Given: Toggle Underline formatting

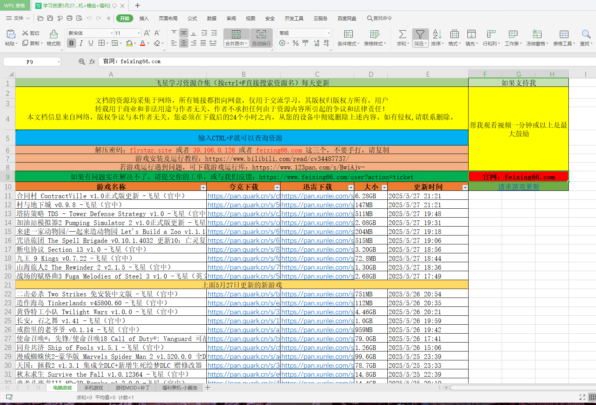Looking at the screenshot, I should 91,43.
